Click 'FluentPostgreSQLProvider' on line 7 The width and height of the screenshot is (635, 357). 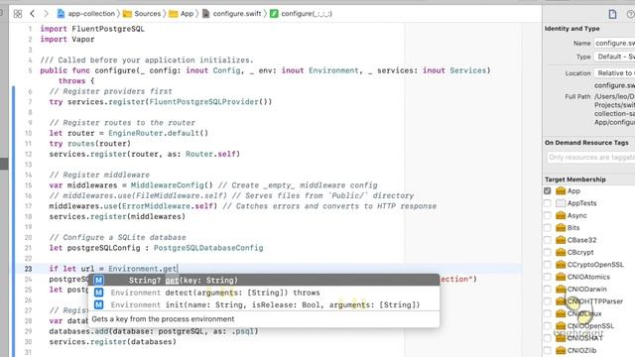tap(203, 101)
